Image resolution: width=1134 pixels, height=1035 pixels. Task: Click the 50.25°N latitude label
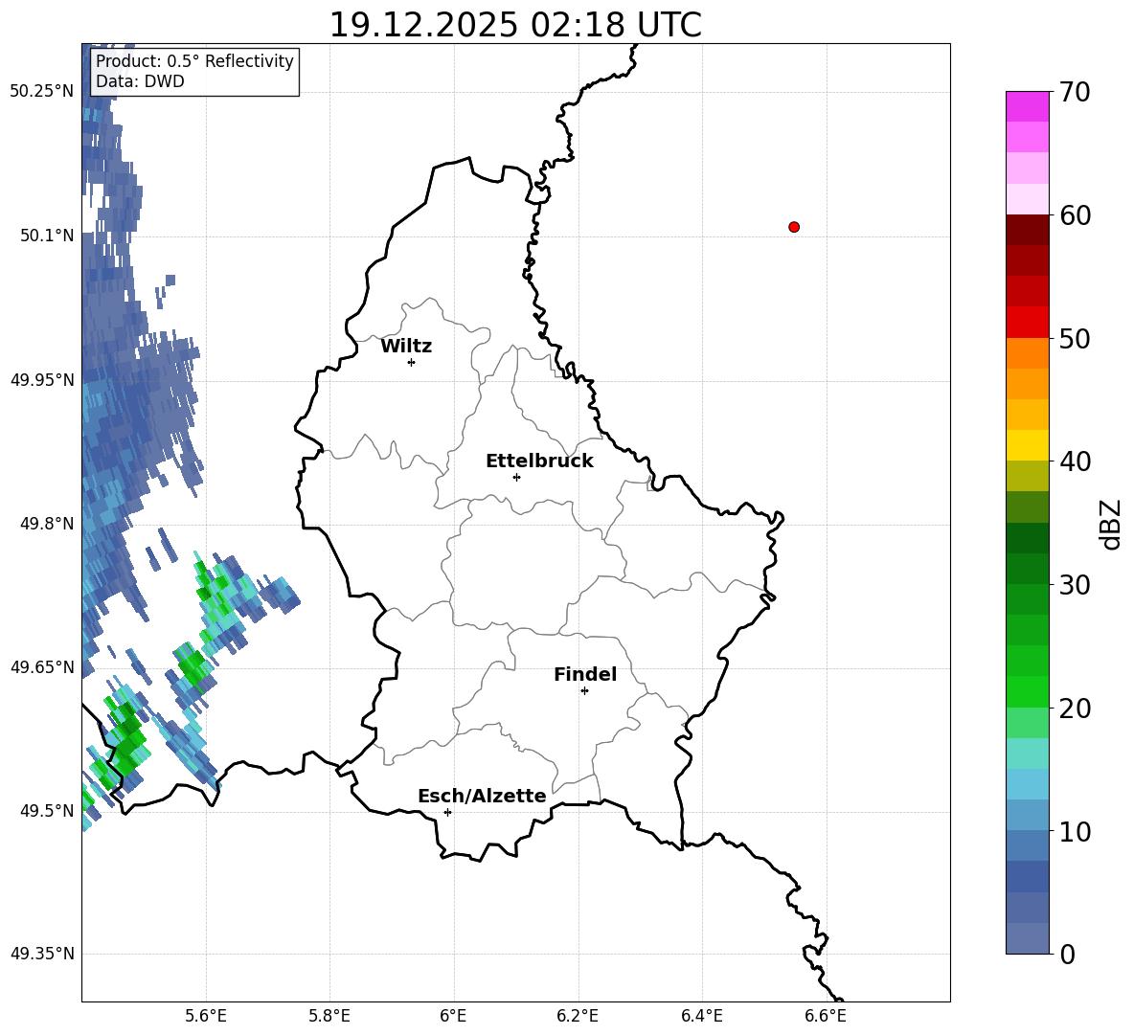coord(42,92)
